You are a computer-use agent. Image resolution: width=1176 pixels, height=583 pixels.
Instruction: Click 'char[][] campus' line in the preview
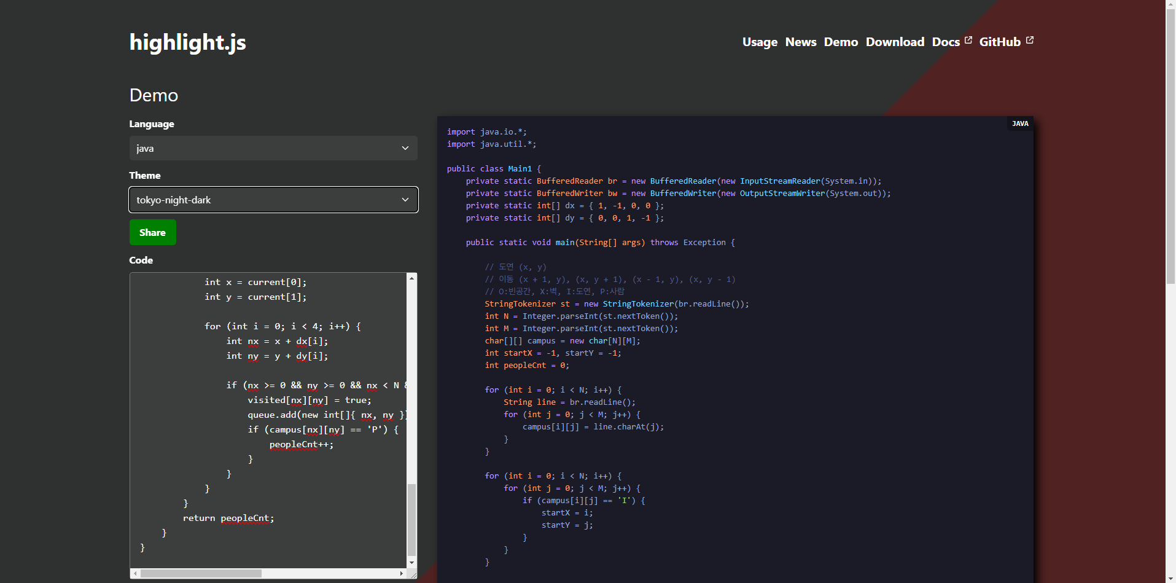pyautogui.click(x=563, y=340)
